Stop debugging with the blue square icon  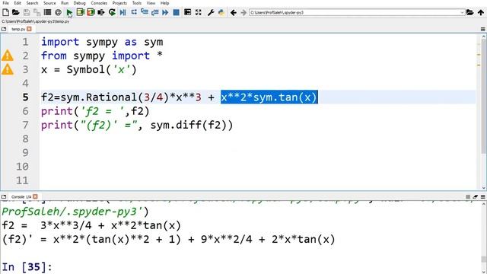(x=176, y=12)
